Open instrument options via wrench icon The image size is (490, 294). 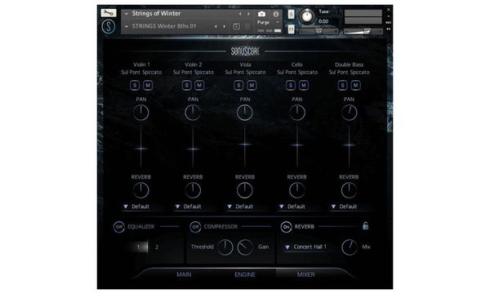coord(109,13)
